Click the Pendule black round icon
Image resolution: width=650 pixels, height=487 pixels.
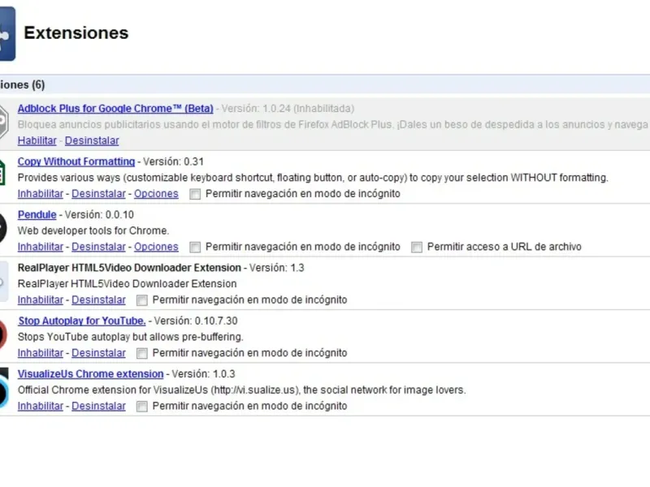pyautogui.click(x=3, y=228)
